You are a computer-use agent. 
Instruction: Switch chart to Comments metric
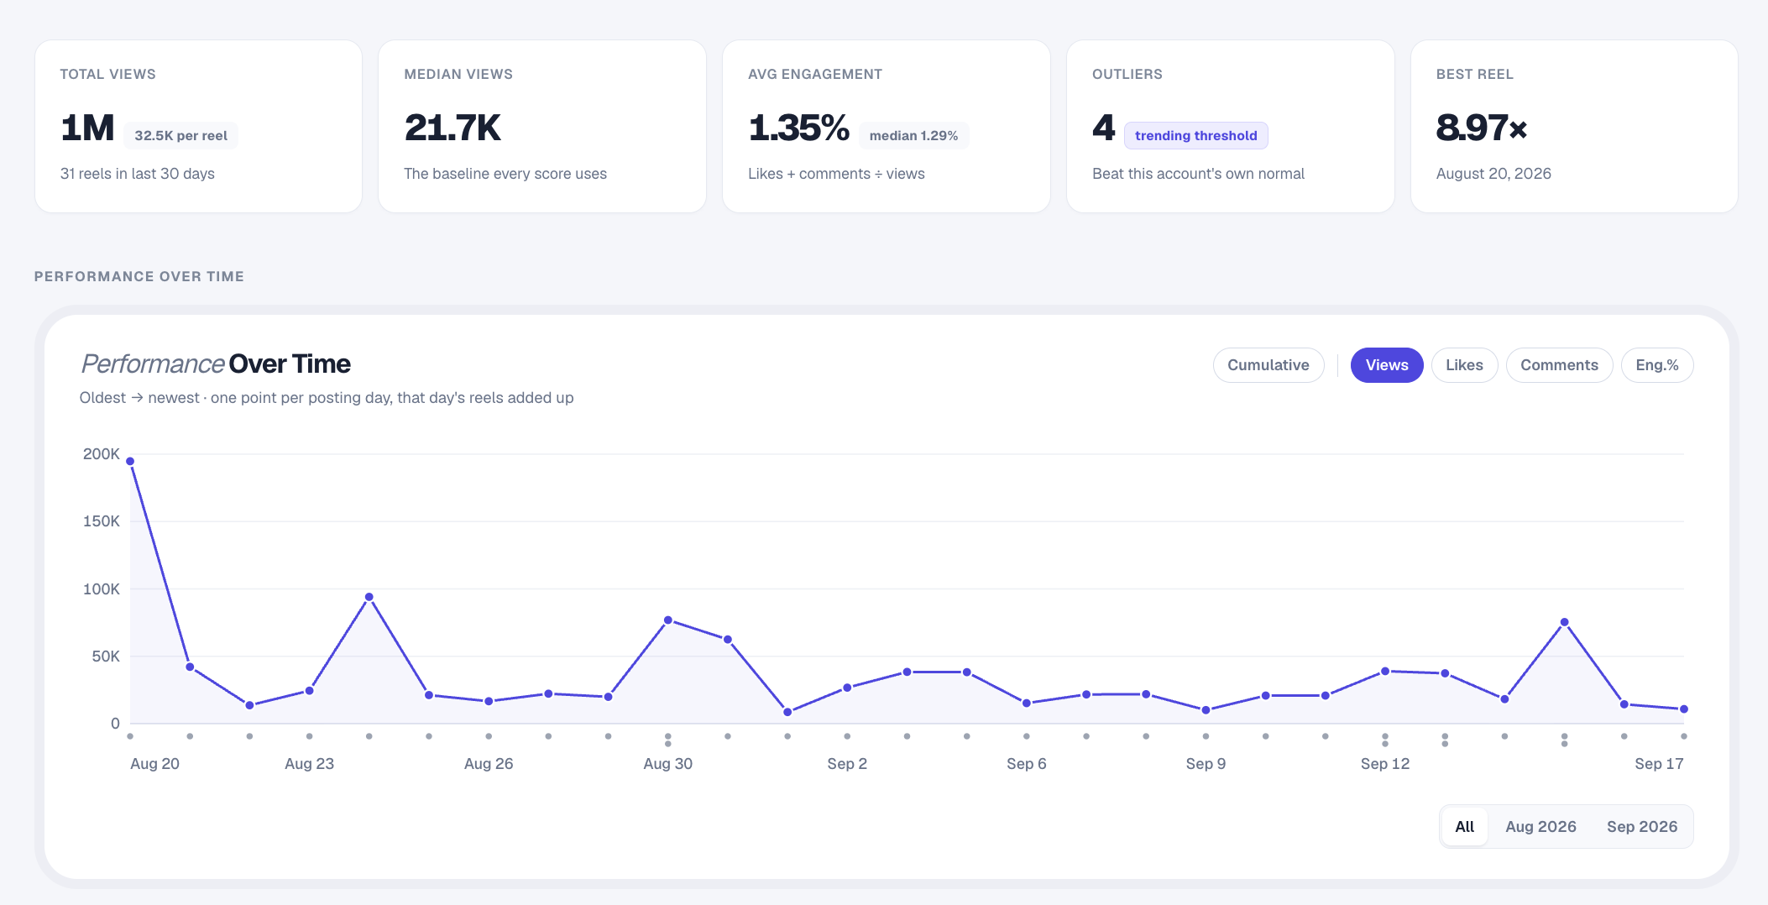pyautogui.click(x=1559, y=365)
